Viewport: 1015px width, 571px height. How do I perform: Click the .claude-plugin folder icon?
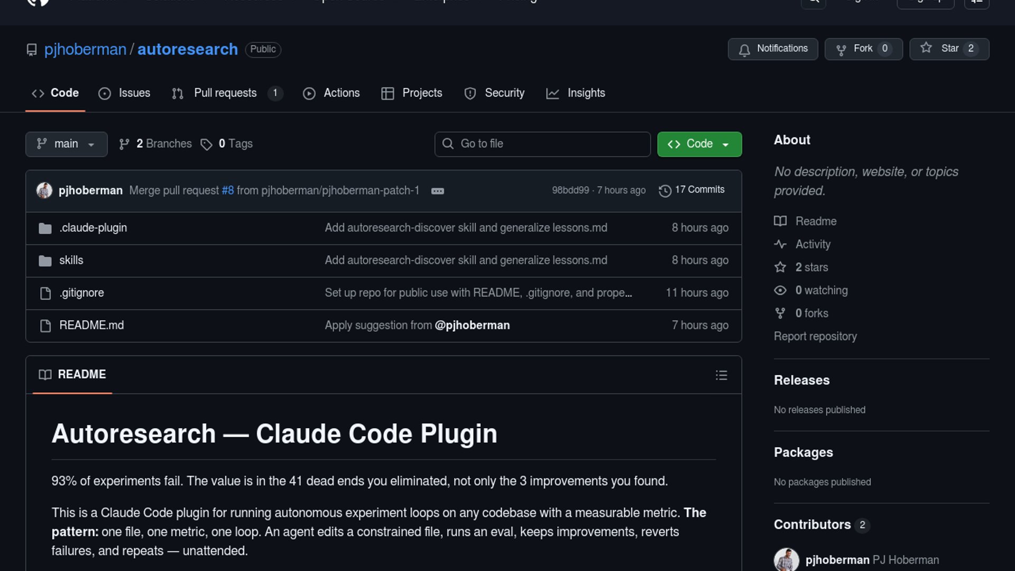coord(45,228)
